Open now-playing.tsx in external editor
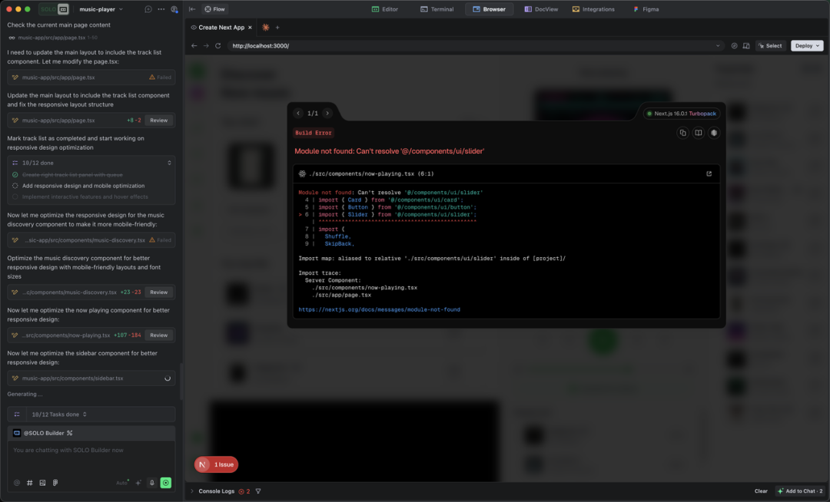Viewport: 830px width, 502px height. coord(709,173)
